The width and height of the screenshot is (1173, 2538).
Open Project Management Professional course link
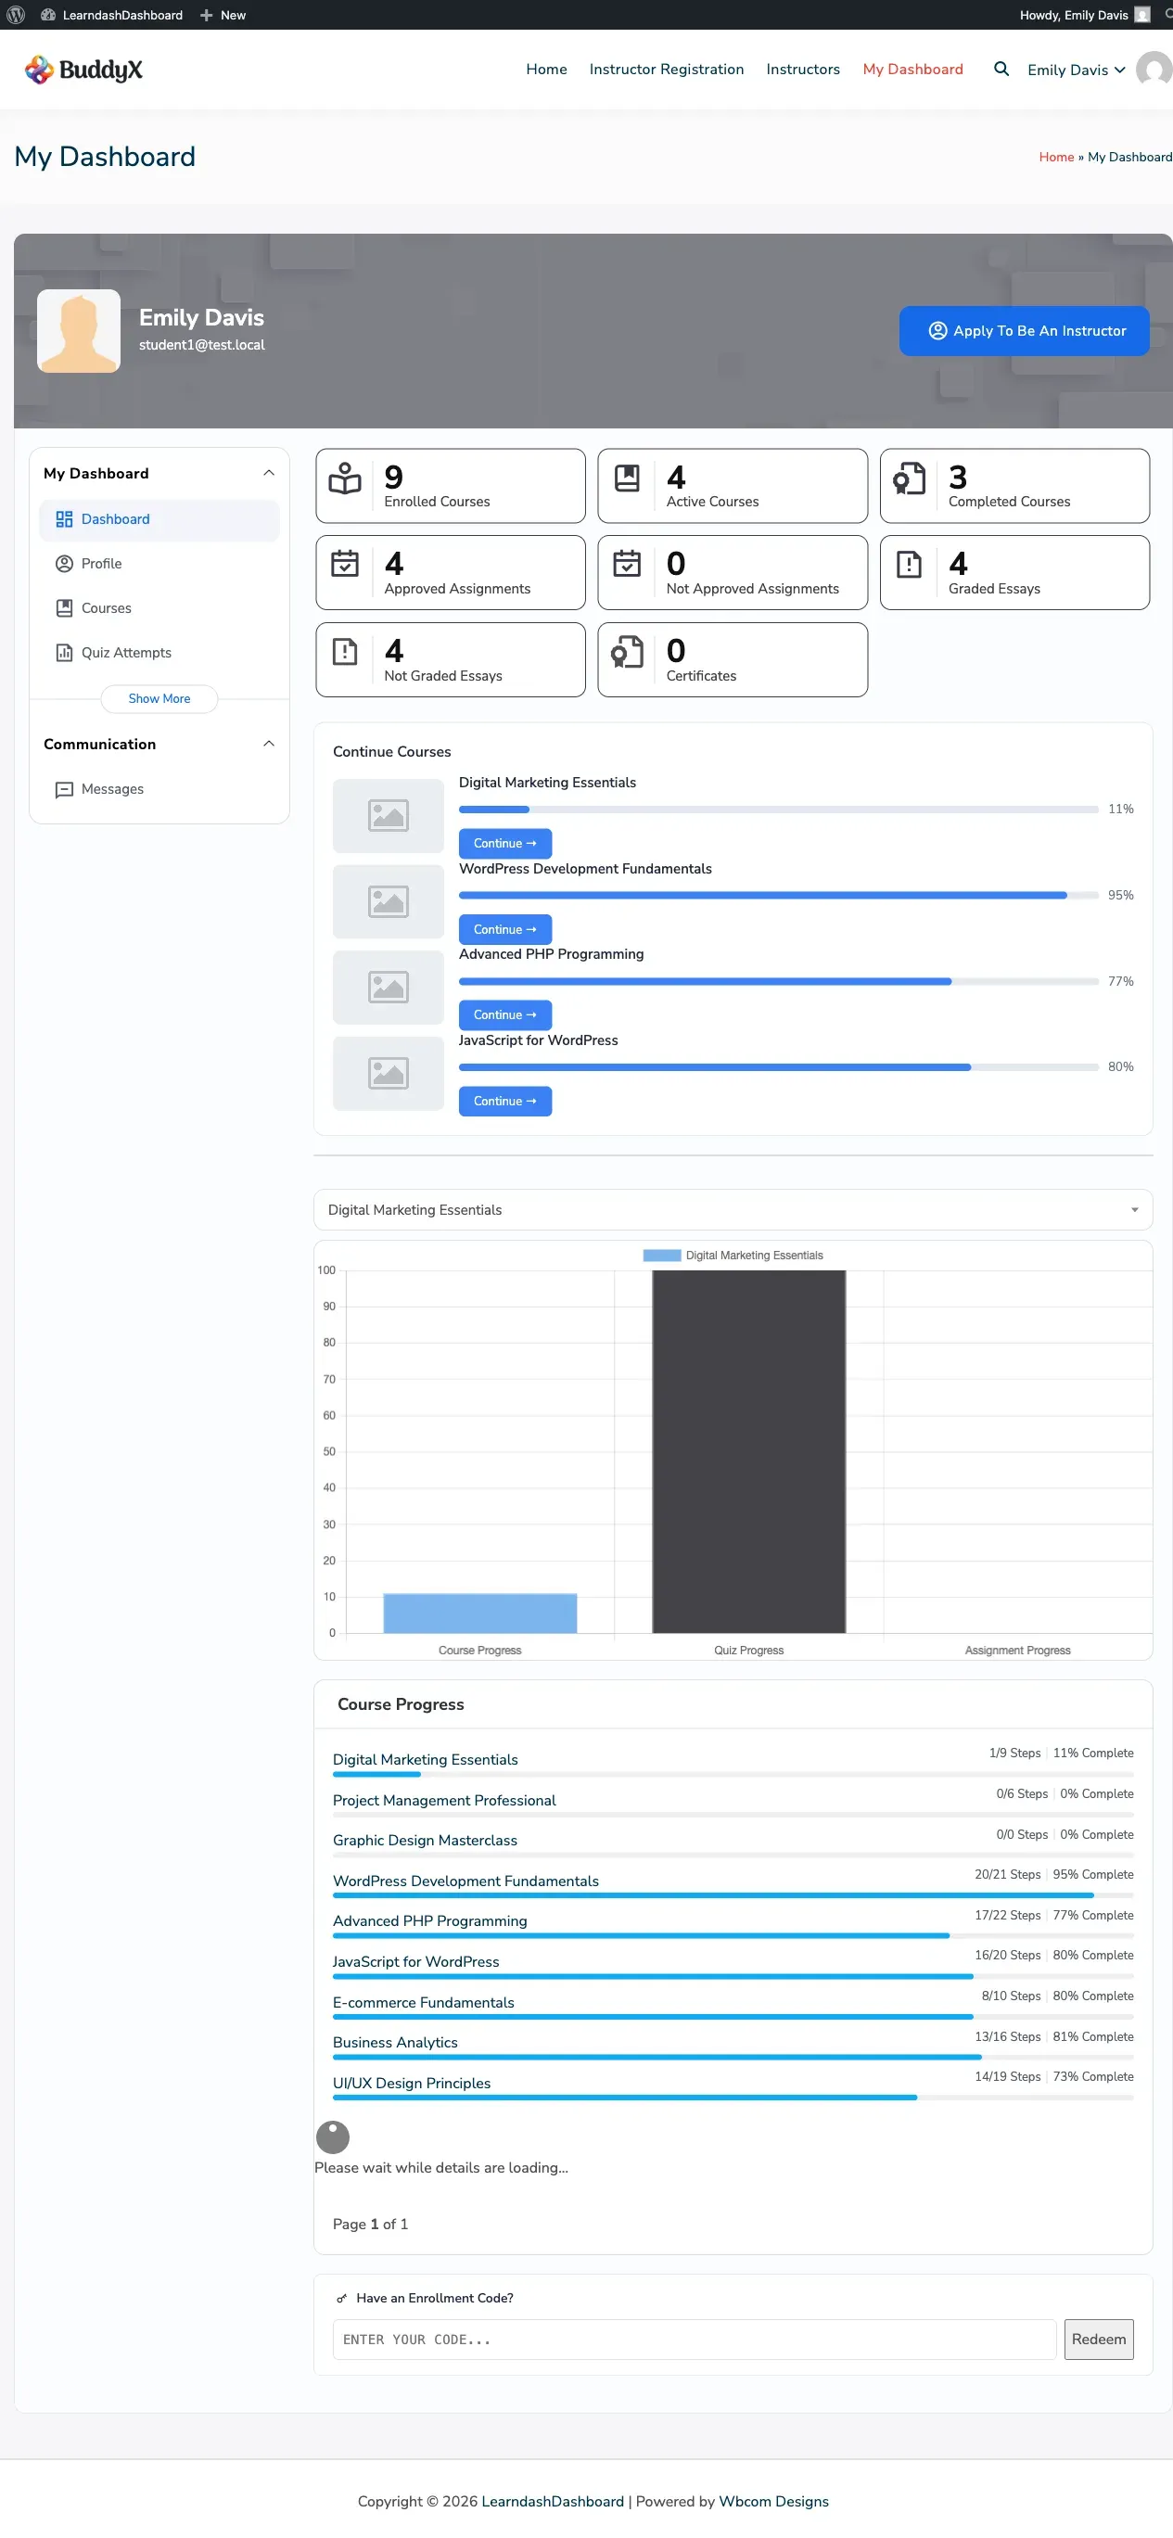coord(444,1800)
